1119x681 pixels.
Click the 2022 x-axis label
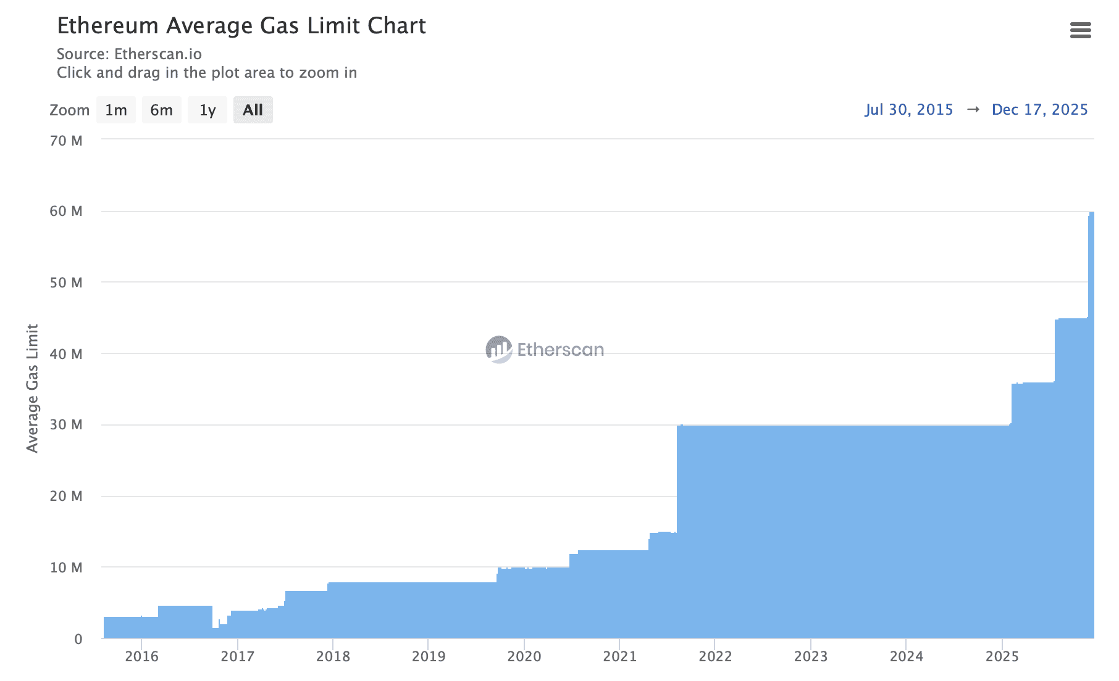pyautogui.click(x=715, y=656)
